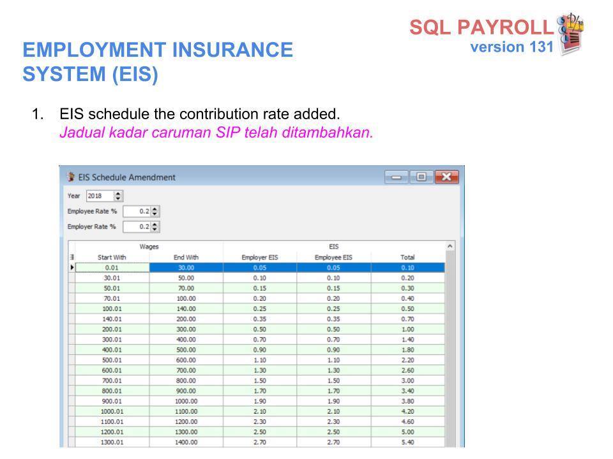
Task: Select Start With cell 1200.01
Action: (x=112, y=432)
